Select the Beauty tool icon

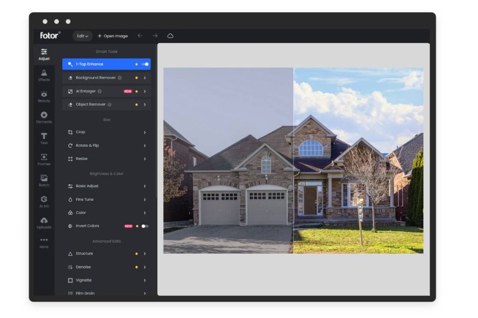pos(44,96)
